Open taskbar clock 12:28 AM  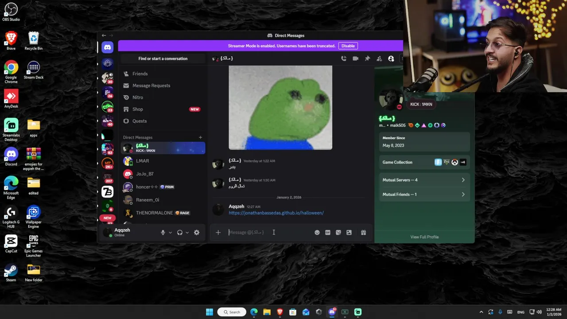tap(554, 312)
